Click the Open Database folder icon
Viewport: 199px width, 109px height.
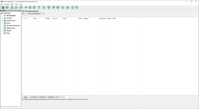7,8
